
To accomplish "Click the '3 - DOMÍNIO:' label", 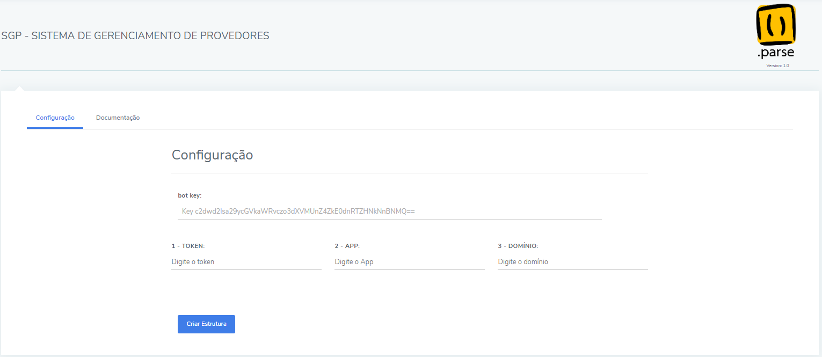I will (x=518, y=246).
